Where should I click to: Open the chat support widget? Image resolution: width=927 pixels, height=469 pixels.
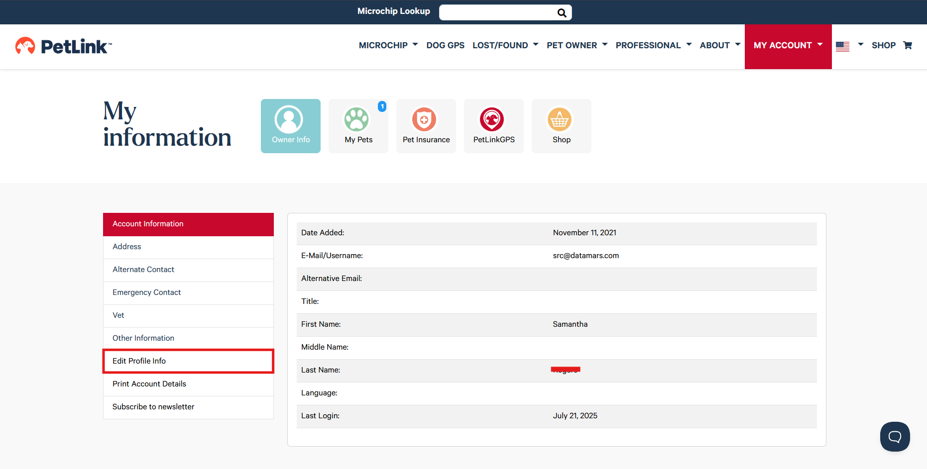pyautogui.click(x=895, y=437)
